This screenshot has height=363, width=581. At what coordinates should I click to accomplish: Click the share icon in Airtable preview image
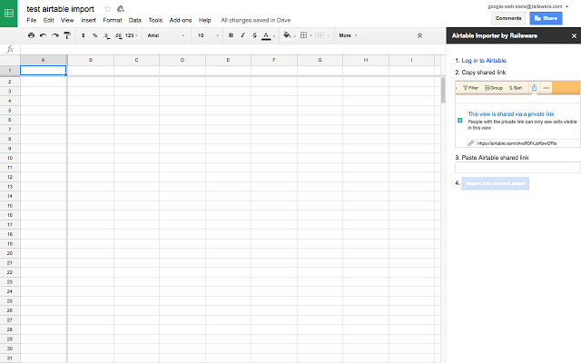(x=534, y=88)
